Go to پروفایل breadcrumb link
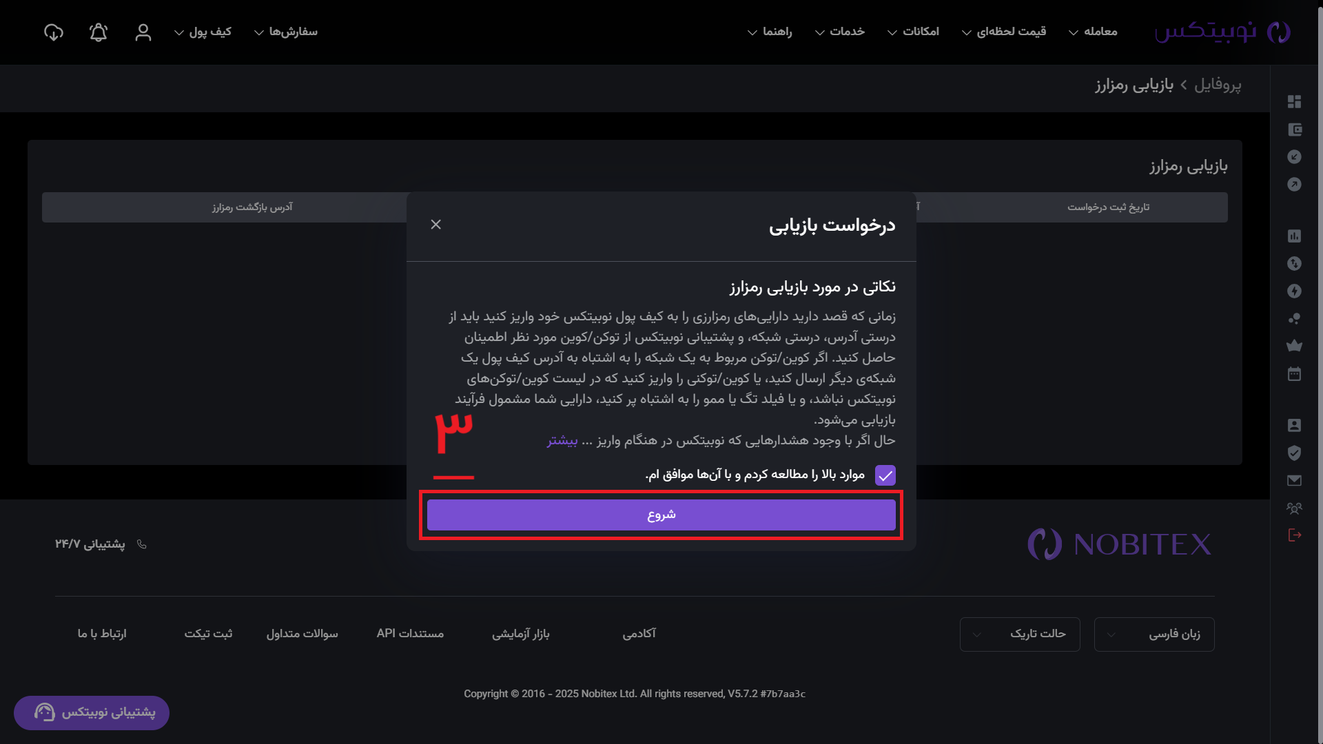Viewport: 1323px width, 744px height. pos(1218,85)
